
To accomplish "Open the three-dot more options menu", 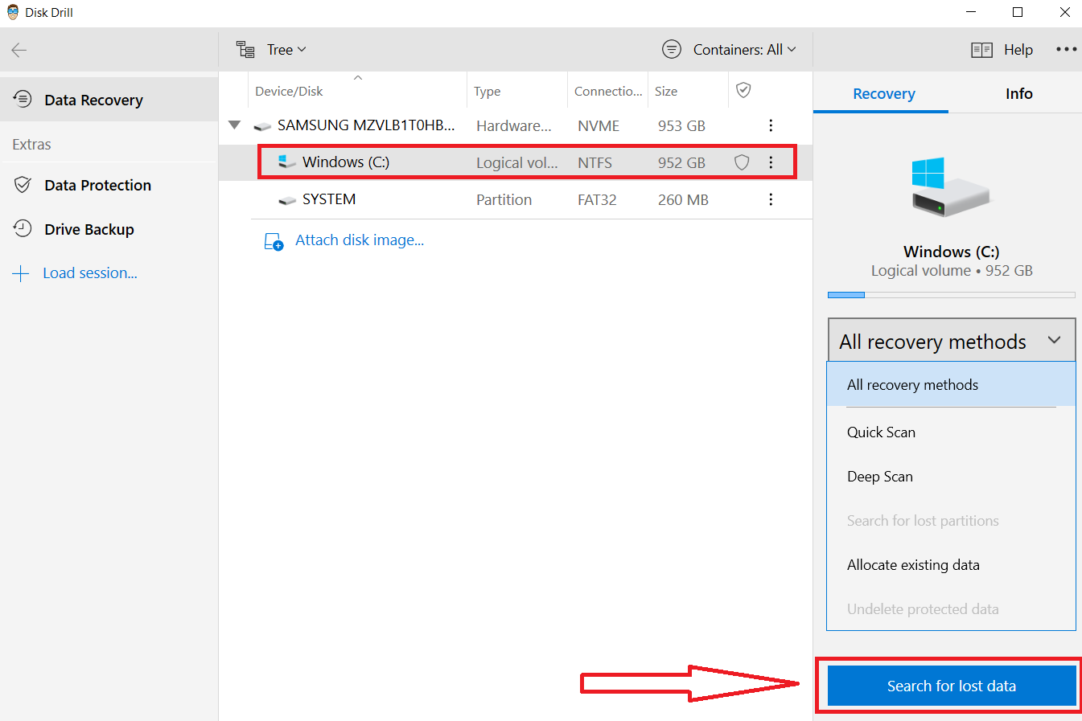I will coord(1067,50).
